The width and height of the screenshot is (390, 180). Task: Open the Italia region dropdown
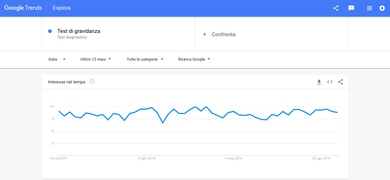(x=57, y=59)
